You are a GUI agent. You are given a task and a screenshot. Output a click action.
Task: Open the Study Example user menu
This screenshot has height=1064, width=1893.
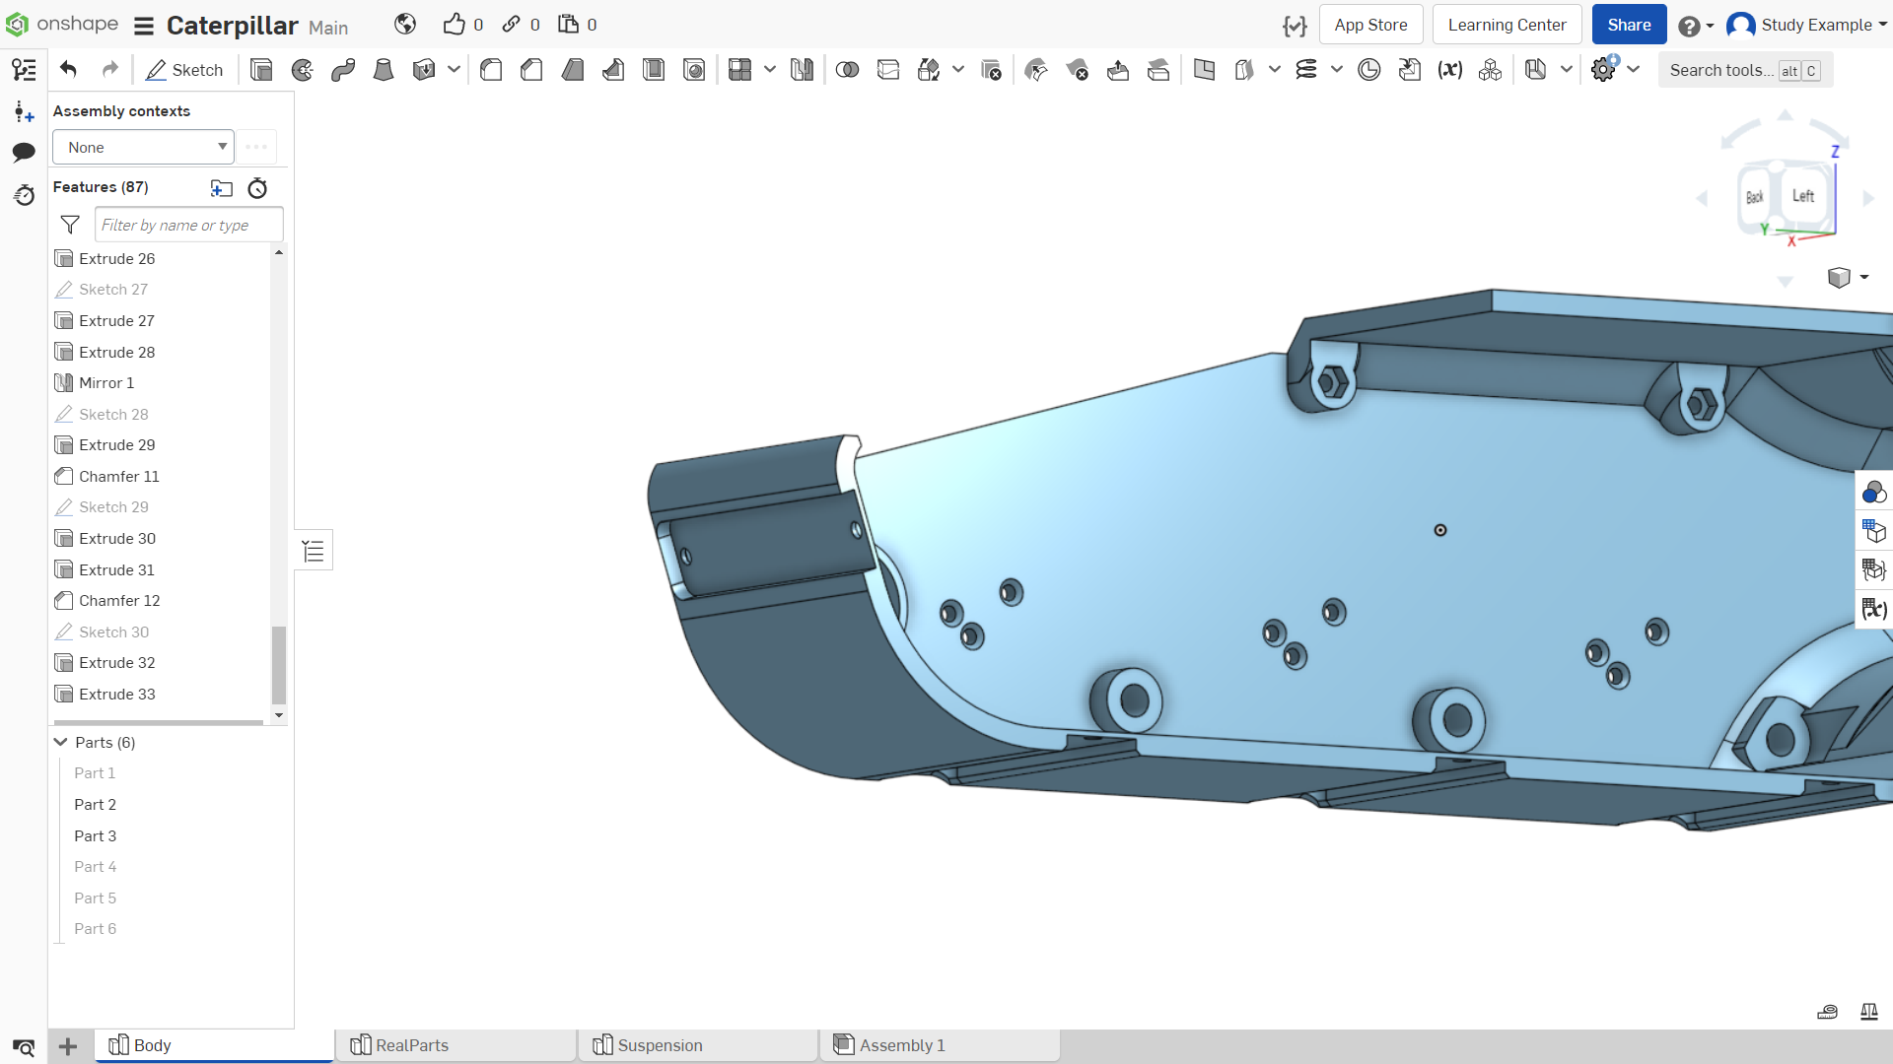1806,25
